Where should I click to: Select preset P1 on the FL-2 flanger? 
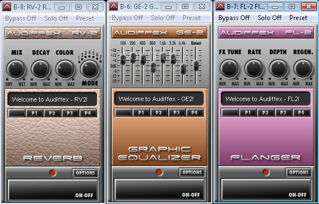(x=247, y=112)
